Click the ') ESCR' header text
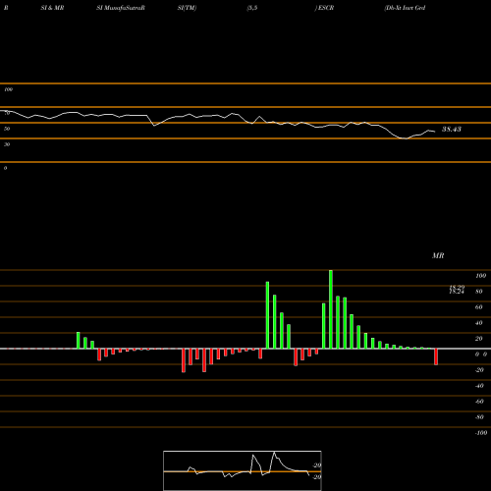This screenshot has width=491, height=491. [x=324, y=8]
